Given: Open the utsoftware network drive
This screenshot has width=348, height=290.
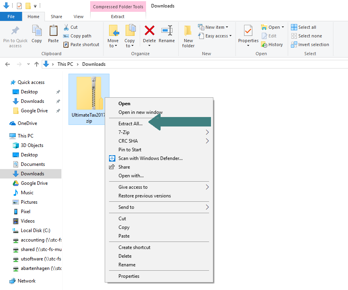Looking at the screenshot, I should coord(37,259).
